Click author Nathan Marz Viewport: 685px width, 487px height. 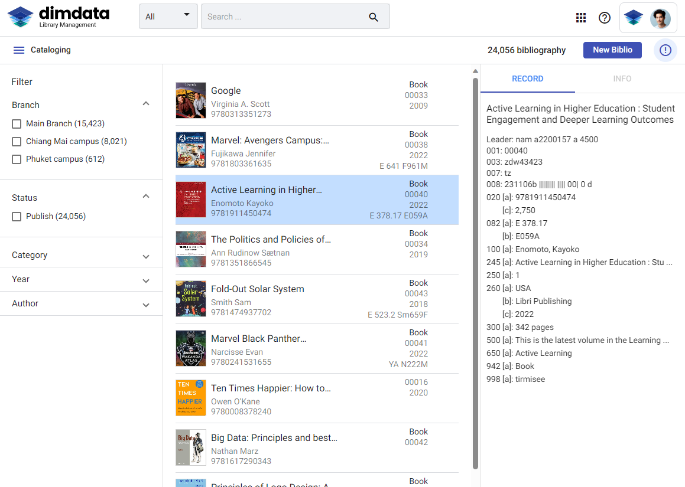(235, 451)
